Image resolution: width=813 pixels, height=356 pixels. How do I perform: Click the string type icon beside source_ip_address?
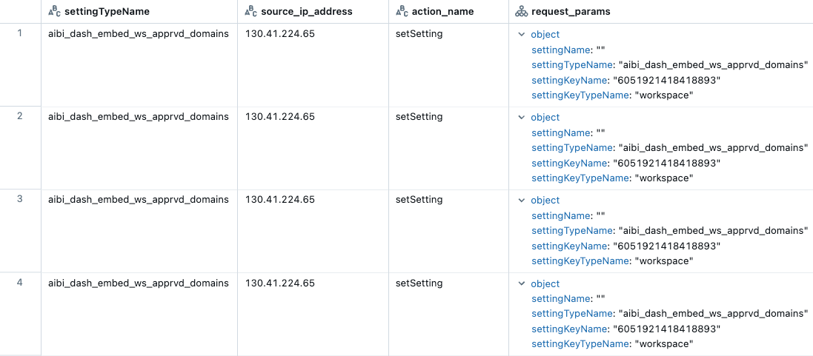[x=250, y=12]
